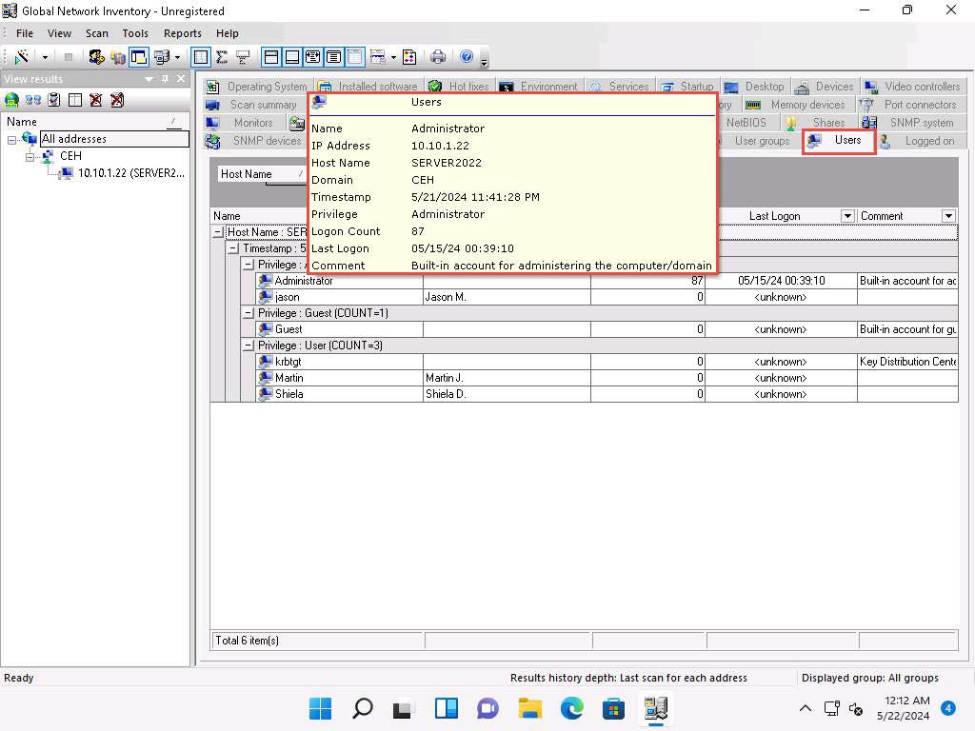Pin the View results panel

coord(165,79)
